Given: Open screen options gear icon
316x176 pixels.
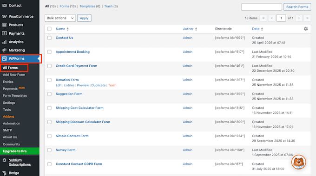Looking at the screenshot, I should click(306, 29).
